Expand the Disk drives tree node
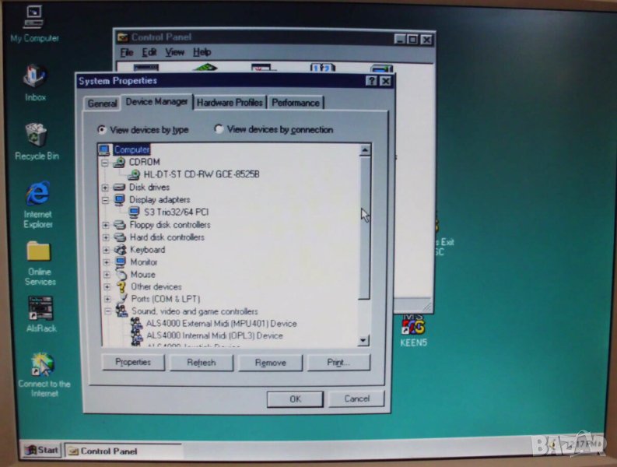This screenshot has width=617, height=467. pyautogui.click(x=106, y=188)
